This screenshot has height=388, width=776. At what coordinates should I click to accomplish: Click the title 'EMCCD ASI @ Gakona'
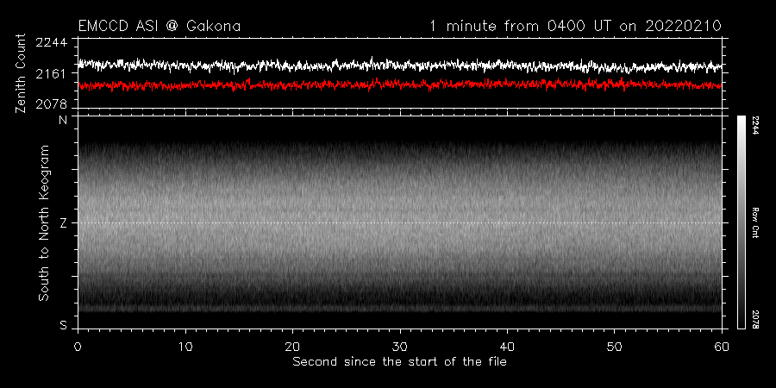[160, 26]
